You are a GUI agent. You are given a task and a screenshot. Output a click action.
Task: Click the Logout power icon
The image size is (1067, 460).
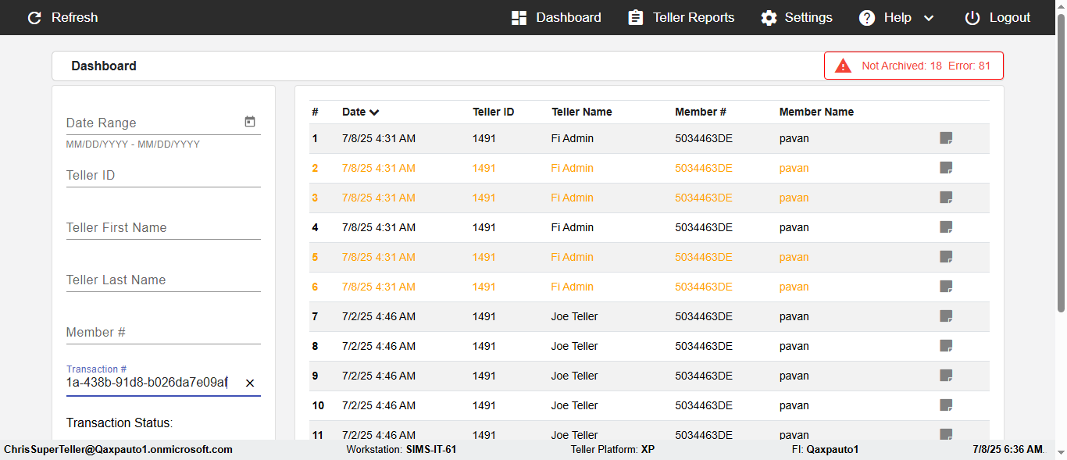pos(972,18)
